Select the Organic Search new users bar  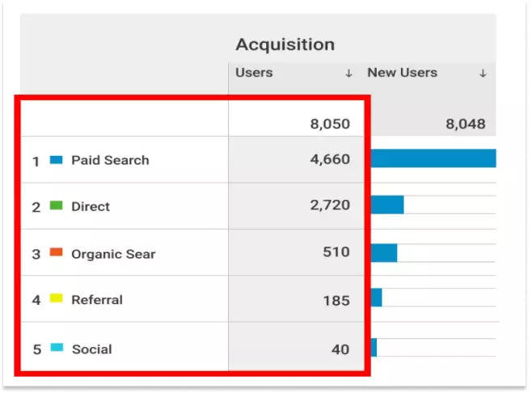click(x=384, y=252)
